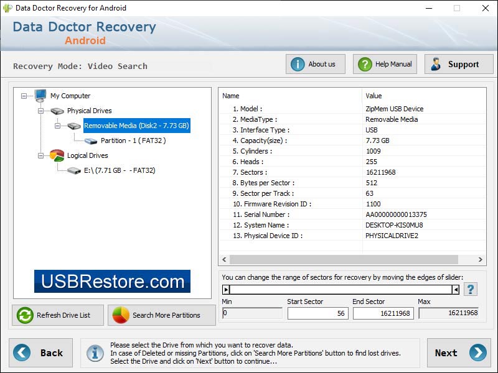Click the refresh icon on Refresh Drive List

24,315
